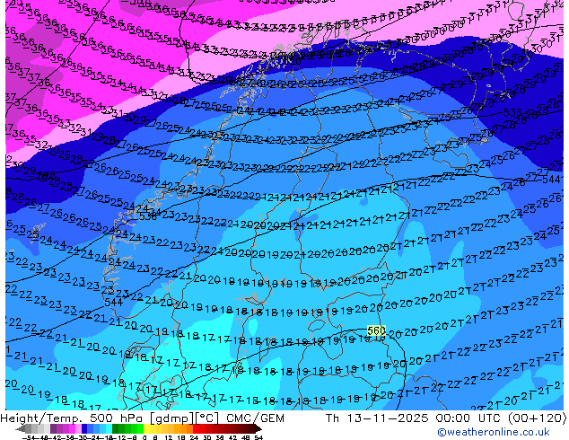The image size is (569, 440).
Task: Select the magenta swatch in the colour scale
Action: point(72,428)
